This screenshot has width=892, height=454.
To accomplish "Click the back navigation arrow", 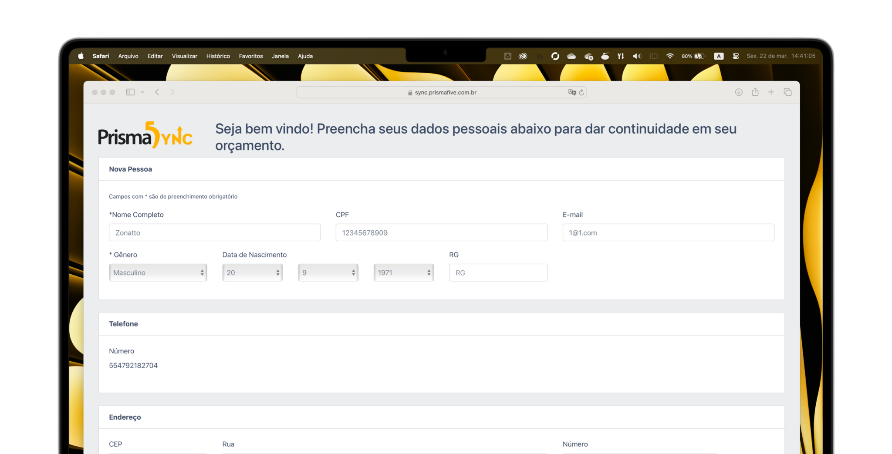I will [157, 92].
